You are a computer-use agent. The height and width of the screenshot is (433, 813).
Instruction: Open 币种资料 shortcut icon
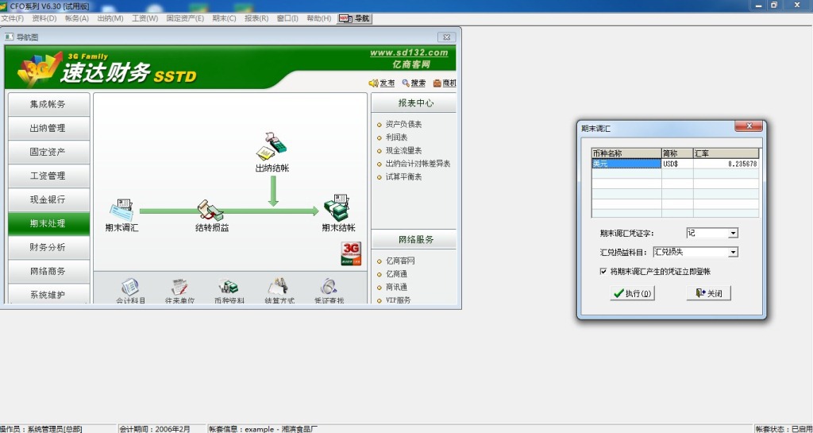228,287
